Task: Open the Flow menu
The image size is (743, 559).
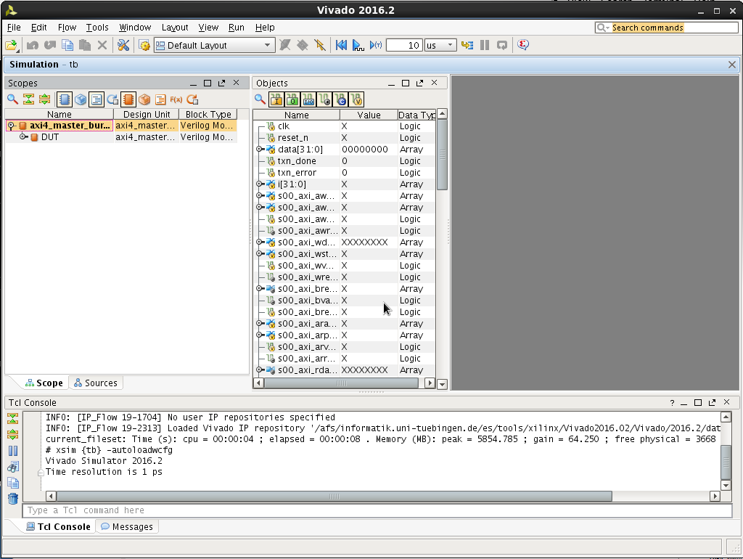Action: click(67, 28)
